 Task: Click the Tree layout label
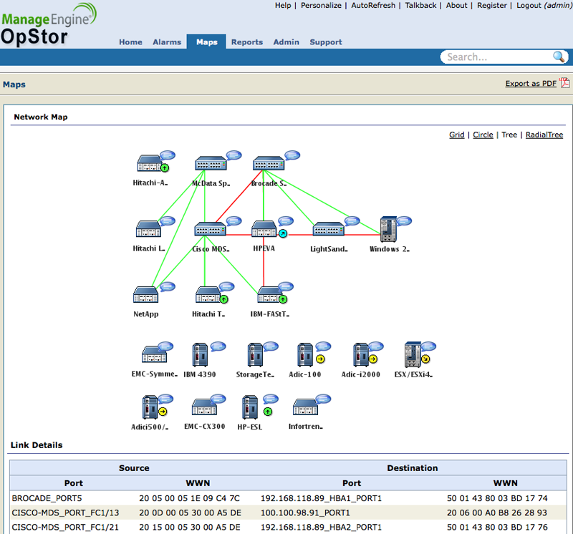509,135
